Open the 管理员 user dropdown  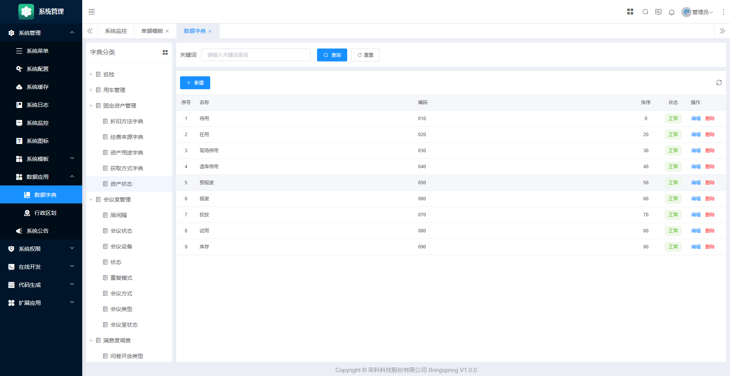coord(698,12)
